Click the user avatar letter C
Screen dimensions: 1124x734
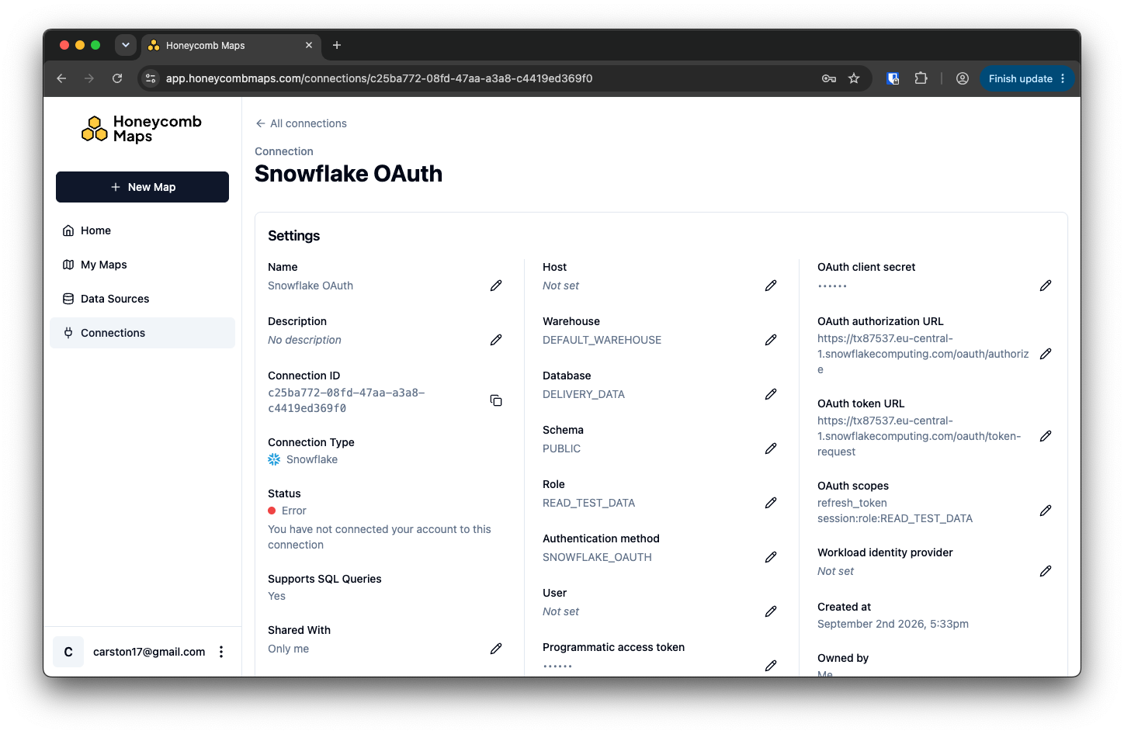click(68, 652)
